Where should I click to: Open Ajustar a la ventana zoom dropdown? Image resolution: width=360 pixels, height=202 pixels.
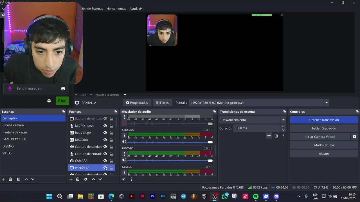pos(111,95)
